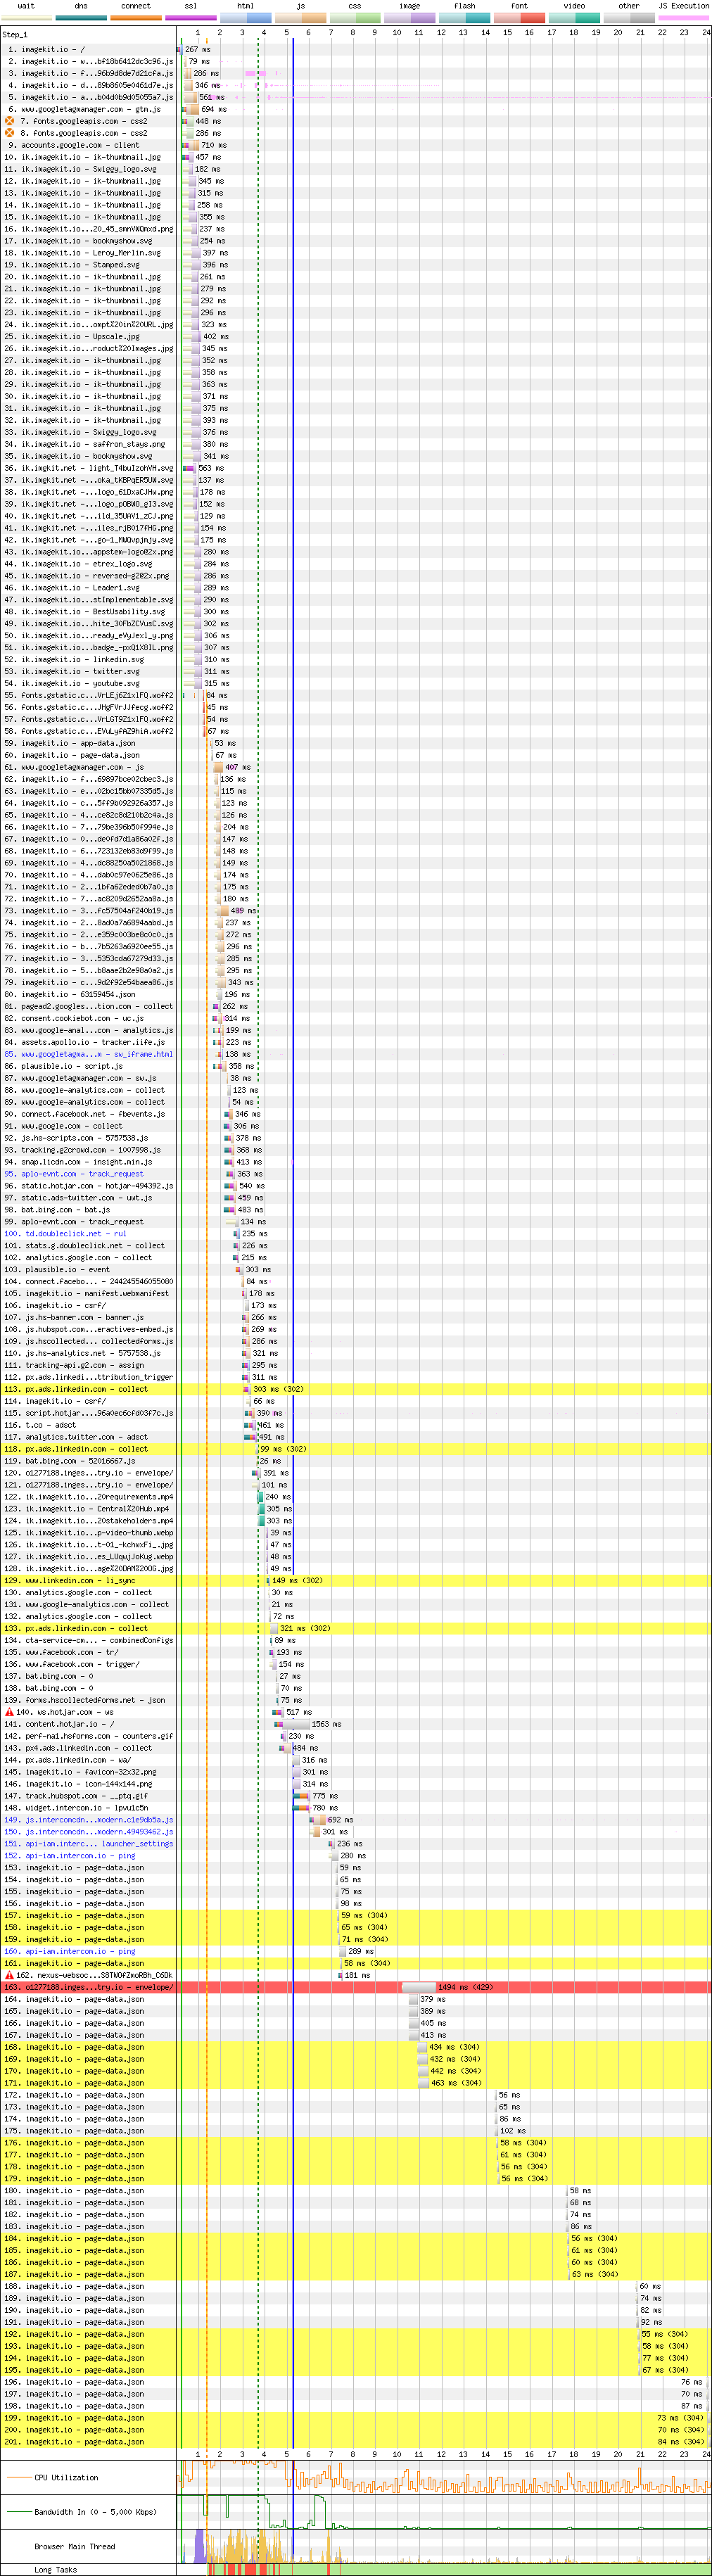The image size is (712, 2576).
Task: Open request 151 api-iam.intercom launcher_settings link
Action: click(x=99, y=1843)
